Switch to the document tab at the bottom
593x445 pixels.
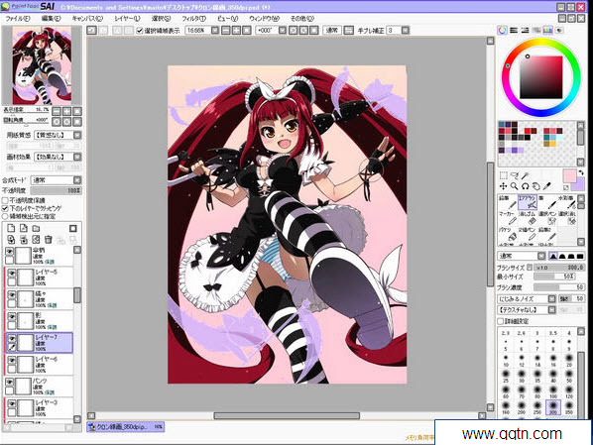pyautogui.click(x=126, y=427)
